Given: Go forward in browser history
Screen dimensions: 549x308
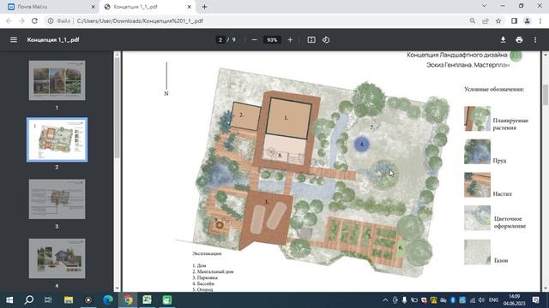Looking at the screenshot, I should 21,21.
